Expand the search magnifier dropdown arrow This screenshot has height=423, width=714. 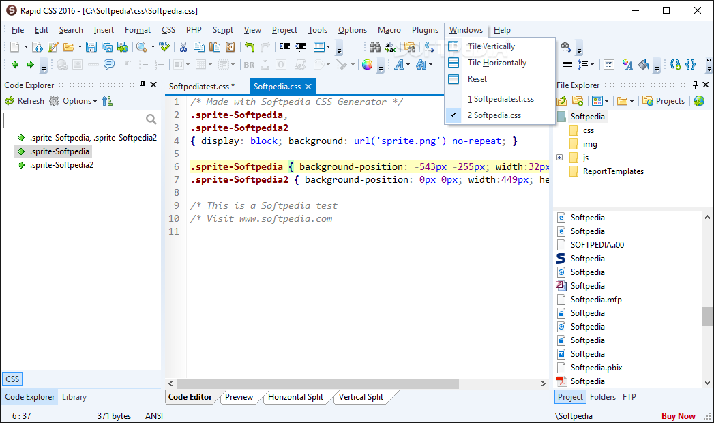[153, 47]
